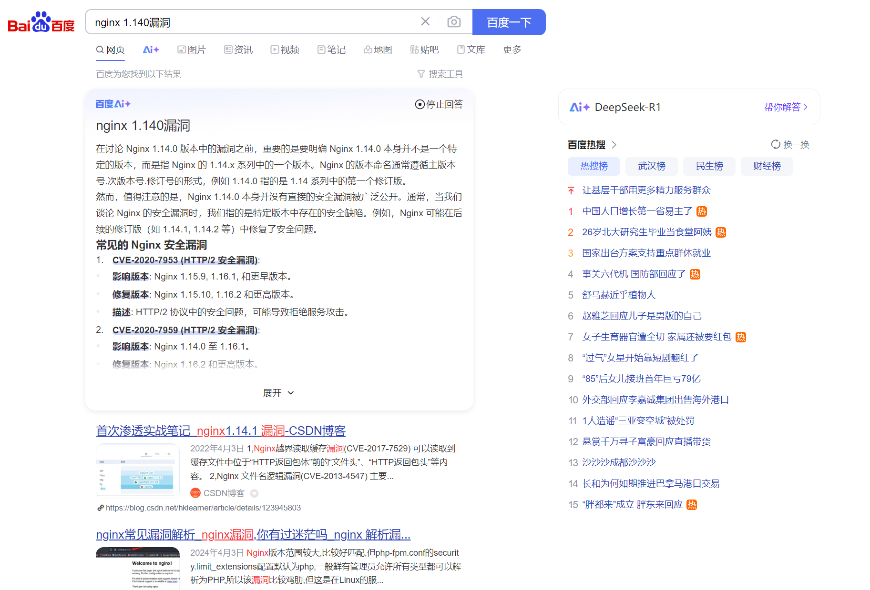
Task: Clear the search query with X icon
Action: tap(425, 21)
